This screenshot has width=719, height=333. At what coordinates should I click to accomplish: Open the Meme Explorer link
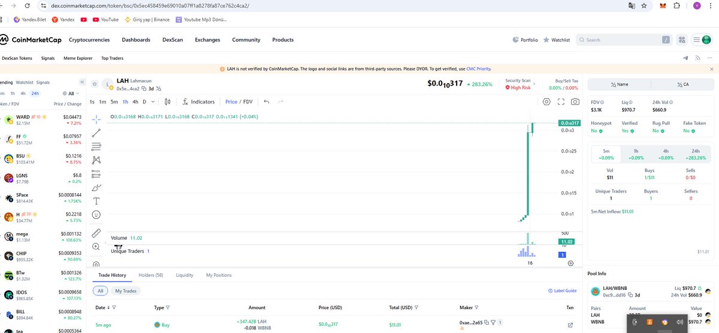point(78,58)
